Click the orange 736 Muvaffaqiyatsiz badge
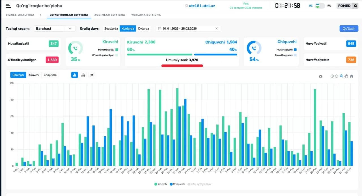This screenshot has width=362, height=196. click(351, 60)
